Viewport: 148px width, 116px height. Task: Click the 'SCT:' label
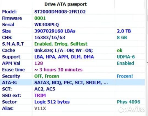[7, 89]
